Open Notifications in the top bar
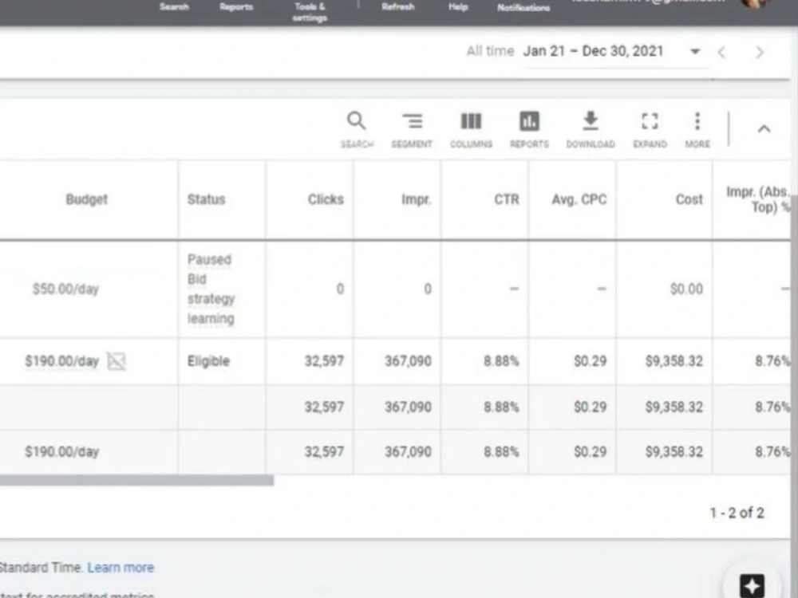 tap(523, 8)
